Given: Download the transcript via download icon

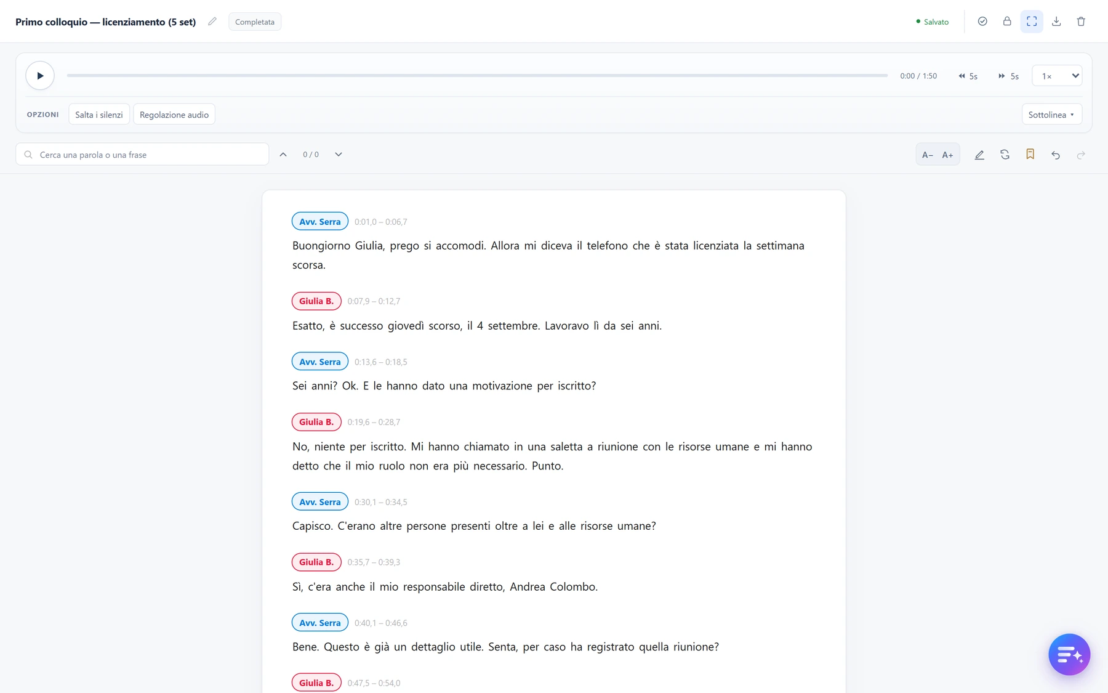Looking at the screenshot, I should click(1056, 22).
